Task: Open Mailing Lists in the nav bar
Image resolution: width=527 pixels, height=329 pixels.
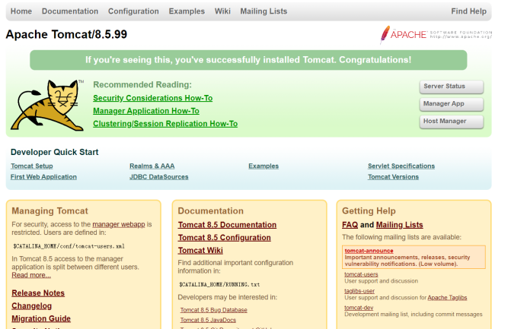Action: tap(263, 11)
